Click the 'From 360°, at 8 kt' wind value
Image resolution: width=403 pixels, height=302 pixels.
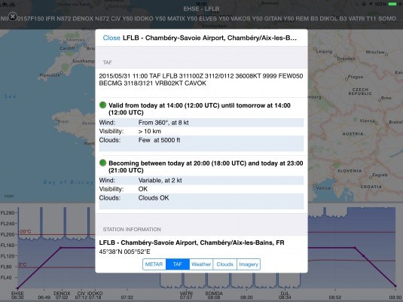pyautogui.click(x=163, y=123)
